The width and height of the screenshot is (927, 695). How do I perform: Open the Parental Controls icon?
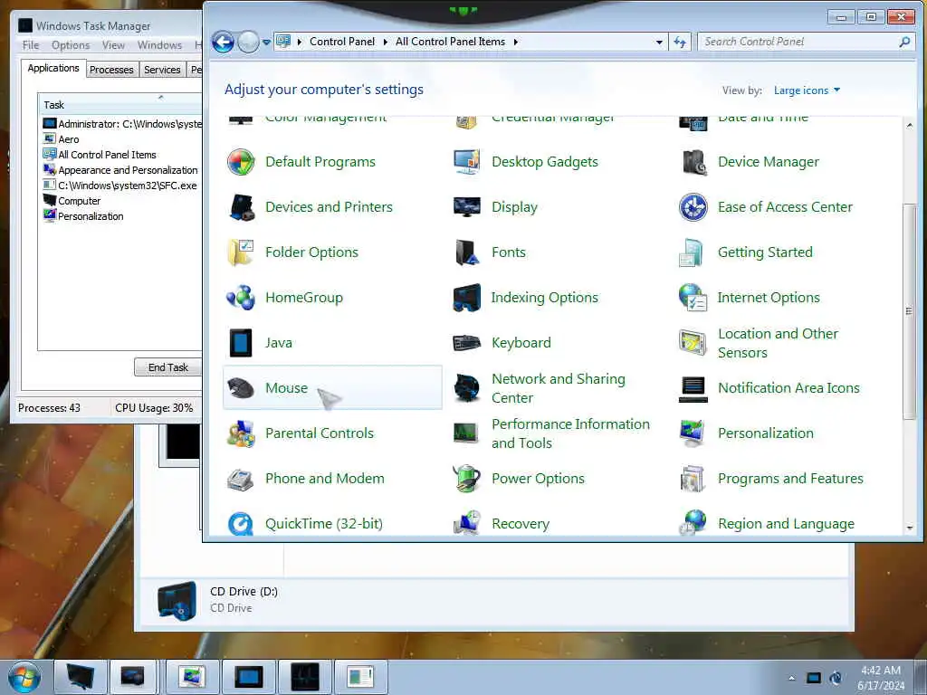pyautogui.click(x=241, y=433)
